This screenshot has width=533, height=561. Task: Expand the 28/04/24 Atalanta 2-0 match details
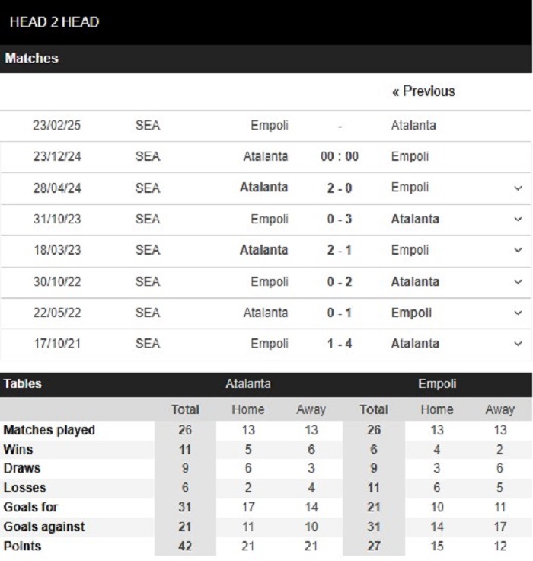coord(518,188)
